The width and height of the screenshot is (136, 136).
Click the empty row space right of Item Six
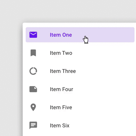tap(102, 125)
